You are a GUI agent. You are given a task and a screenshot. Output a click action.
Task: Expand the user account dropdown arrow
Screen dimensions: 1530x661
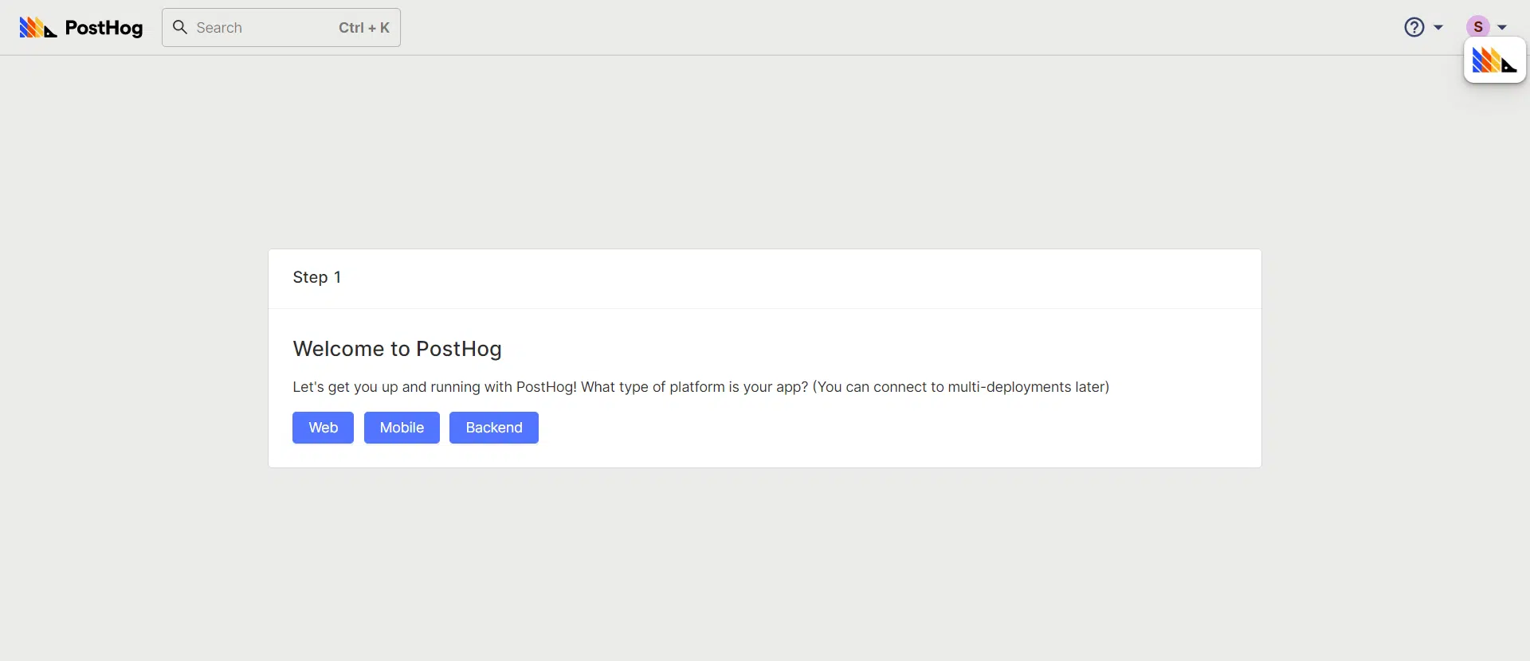[x=1502, y=27]
